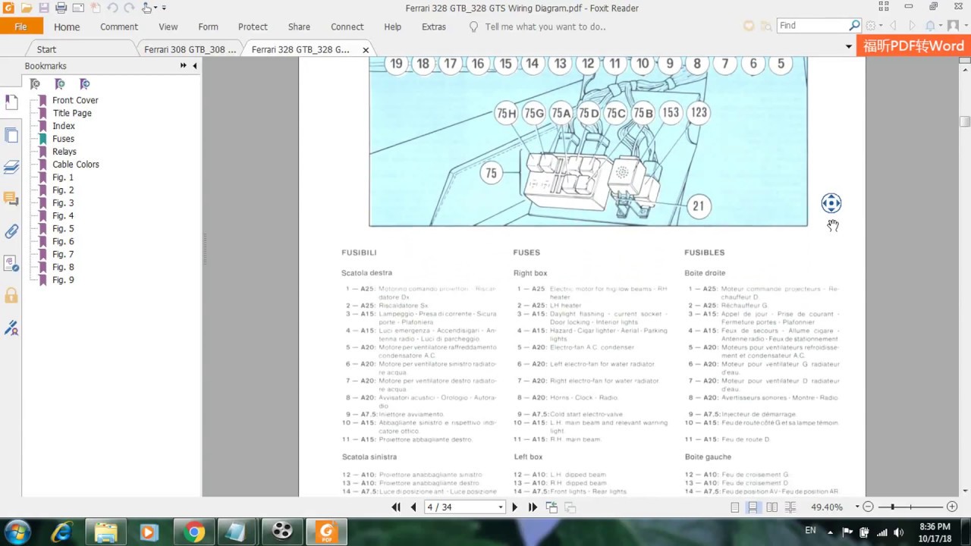Viewport: 971px width, 546px height.
Task: Open the Connect ribbon tab
Action: pyautogui.click(x=347, y=27)
